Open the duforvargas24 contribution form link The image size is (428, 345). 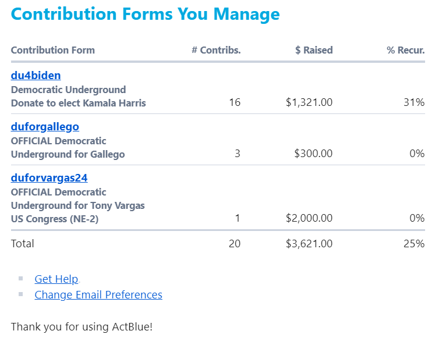click(x=49, y=178)
